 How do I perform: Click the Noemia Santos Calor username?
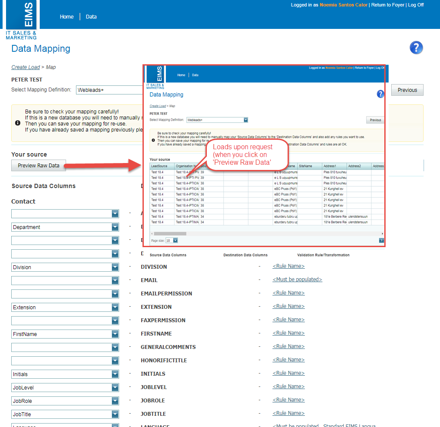click(x=343, y=5)
